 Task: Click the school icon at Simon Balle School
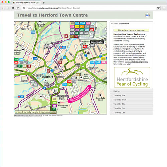[100, 95]
